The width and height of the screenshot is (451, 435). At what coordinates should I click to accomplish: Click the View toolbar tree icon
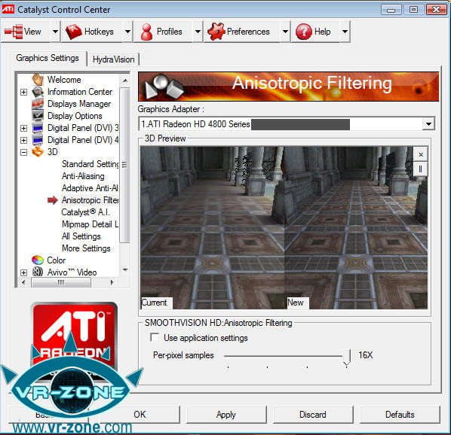click(14, 32)
